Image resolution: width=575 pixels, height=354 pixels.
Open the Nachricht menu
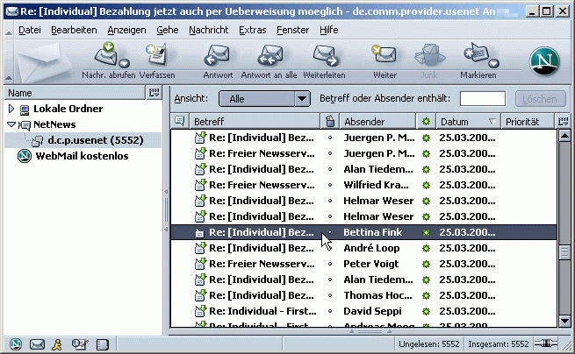tap(208, 30)
